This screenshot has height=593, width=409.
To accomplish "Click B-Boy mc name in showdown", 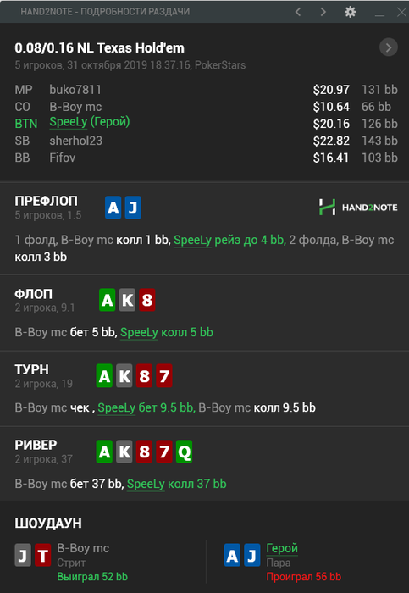I will coord(83,548).
